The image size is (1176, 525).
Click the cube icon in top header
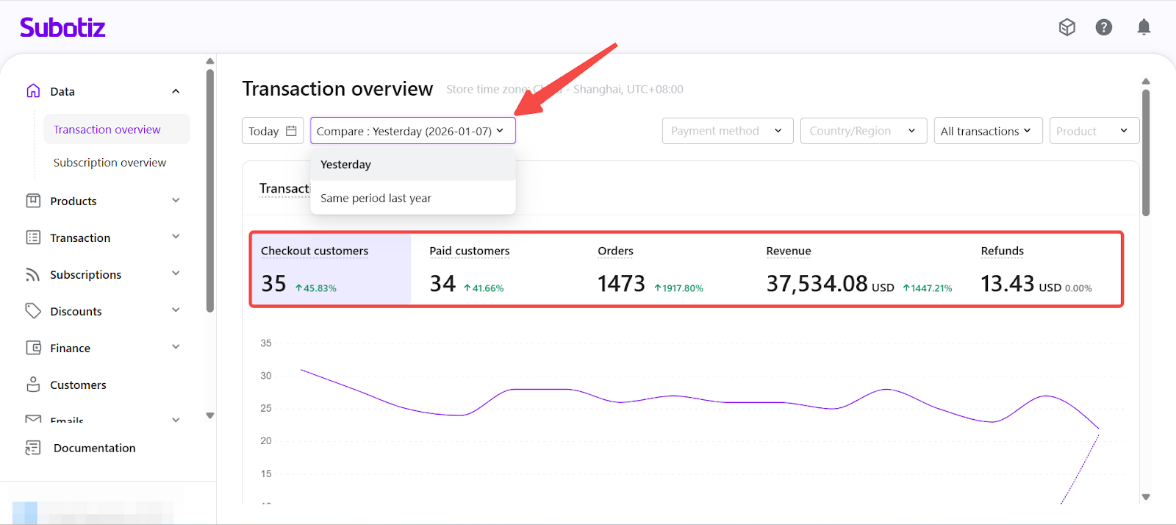[x=1066, y=27]
